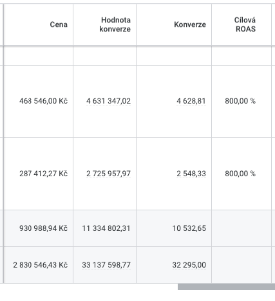
Task: Click conversions value 4 628,81
Action: pos(191,101)
